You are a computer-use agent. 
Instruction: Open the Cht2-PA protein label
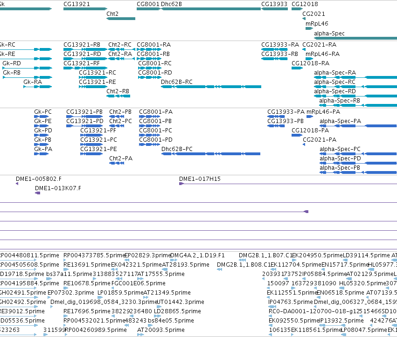pyautogui.click(x=121, y=158)
